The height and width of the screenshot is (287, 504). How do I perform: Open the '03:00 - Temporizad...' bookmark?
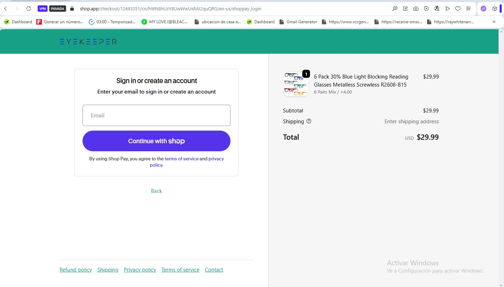coord(112,22)
